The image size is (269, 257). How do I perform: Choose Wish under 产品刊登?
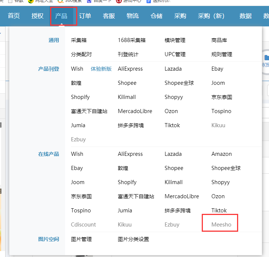coord(77,69)
